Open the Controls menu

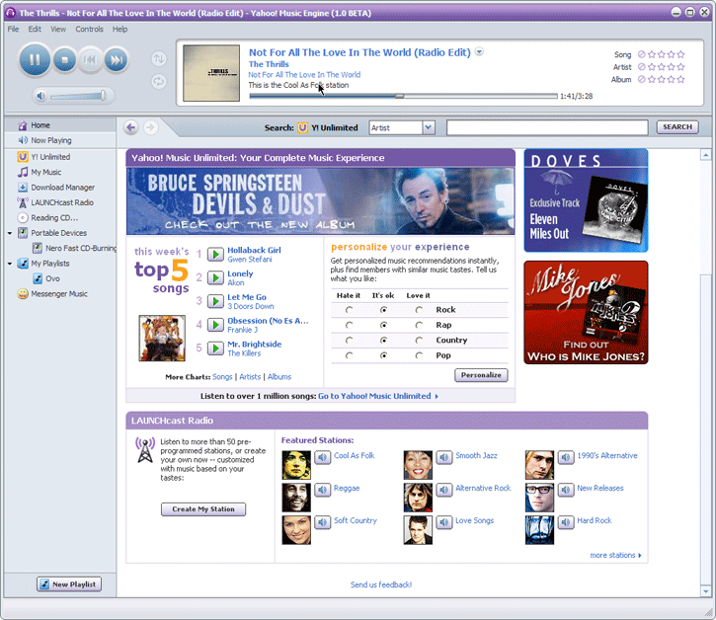(x=90, y=30)
